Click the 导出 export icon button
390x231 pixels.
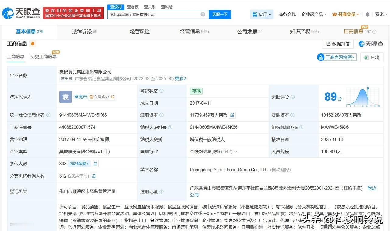click(x=372, y=57)
